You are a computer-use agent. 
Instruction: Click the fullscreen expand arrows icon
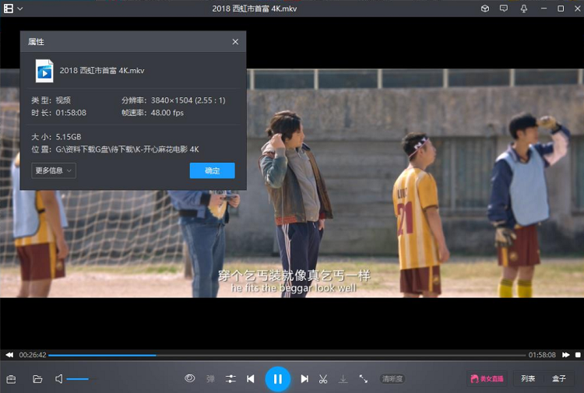(364, 379)
